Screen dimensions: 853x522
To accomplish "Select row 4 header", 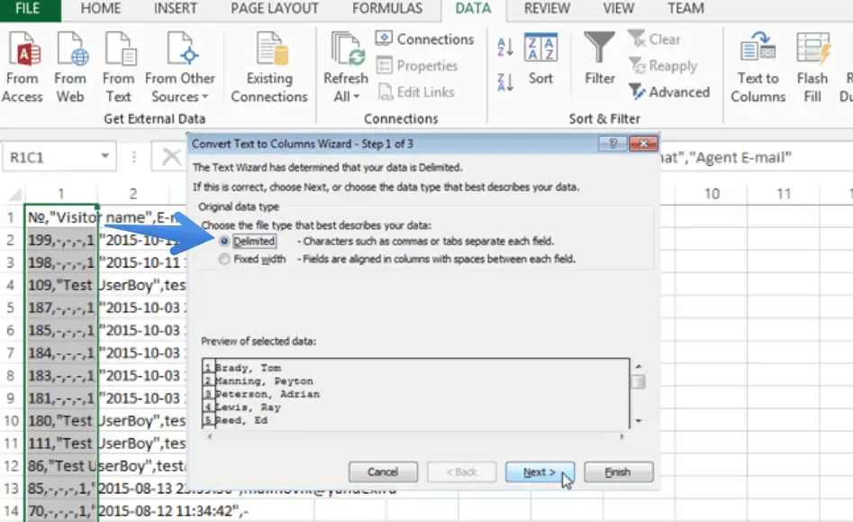I will 11,285.
